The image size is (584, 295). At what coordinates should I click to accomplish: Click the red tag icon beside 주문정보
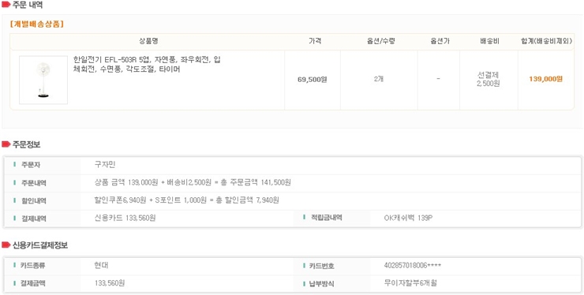(6, 144)
